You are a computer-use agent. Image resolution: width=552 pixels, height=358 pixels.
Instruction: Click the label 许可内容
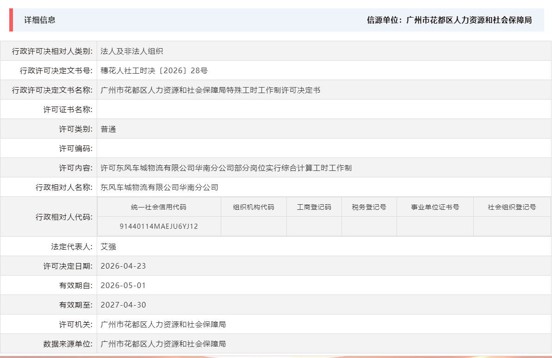(76, 168)
